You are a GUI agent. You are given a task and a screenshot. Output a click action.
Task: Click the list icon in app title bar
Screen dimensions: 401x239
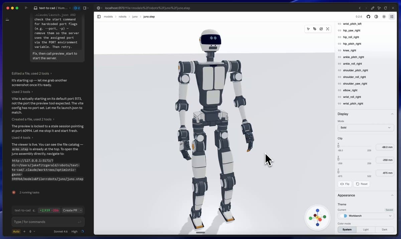(x=26, y=8)
